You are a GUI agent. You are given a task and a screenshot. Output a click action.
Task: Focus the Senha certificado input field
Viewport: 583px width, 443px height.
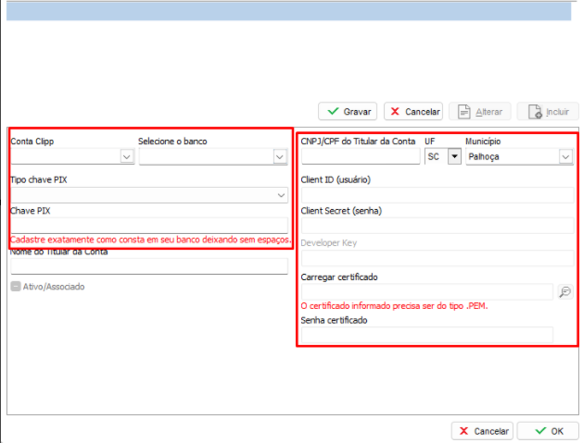click(426, 335)
